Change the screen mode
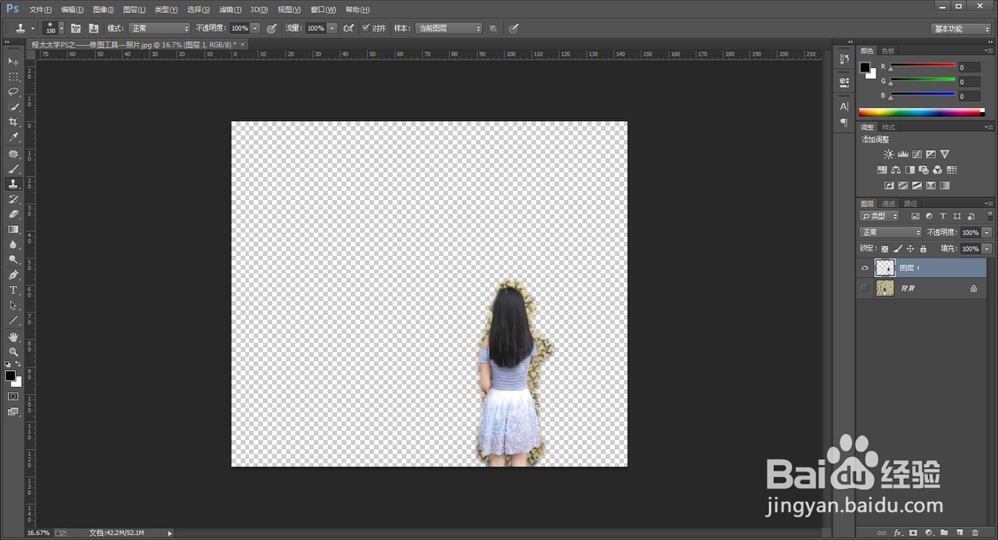Viewport: 998px width, 540px height. pos(13,412)
